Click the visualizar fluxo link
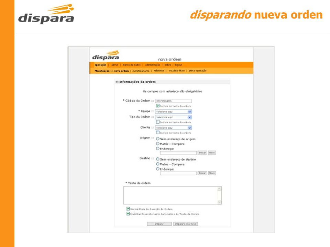This screenshot has height=247, width=330. (x=177, y=71)
